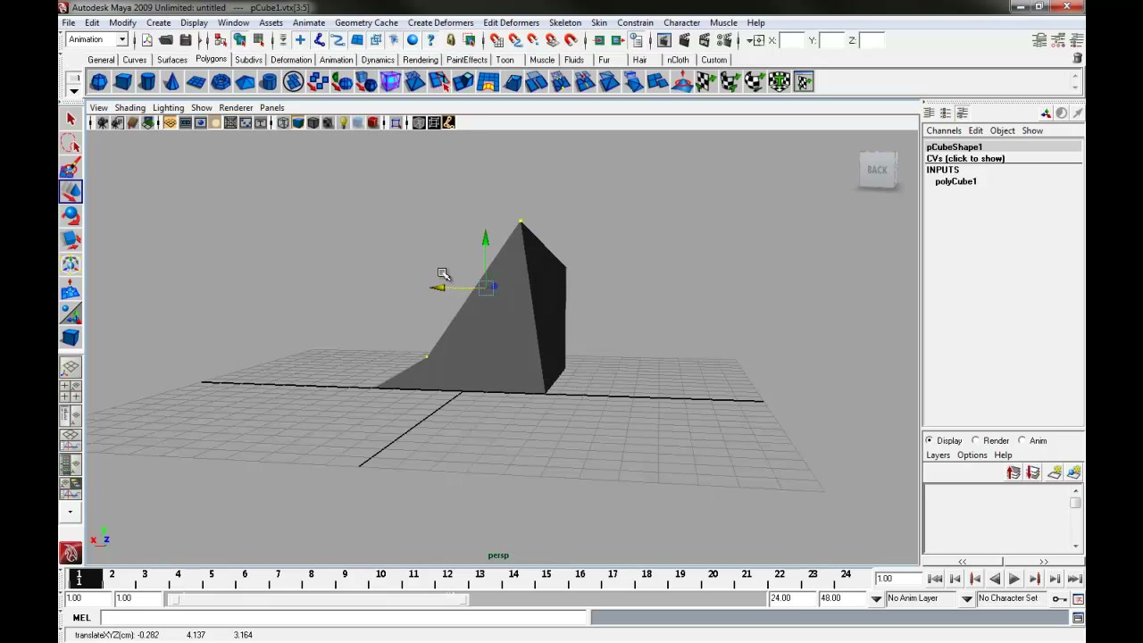
Task: Open transform input mode dropdown before X
Action: point(755,40)
